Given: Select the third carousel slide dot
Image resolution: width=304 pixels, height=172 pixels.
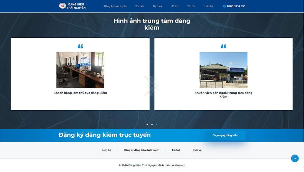Looking at the screenshot, I should coord(157,124).
